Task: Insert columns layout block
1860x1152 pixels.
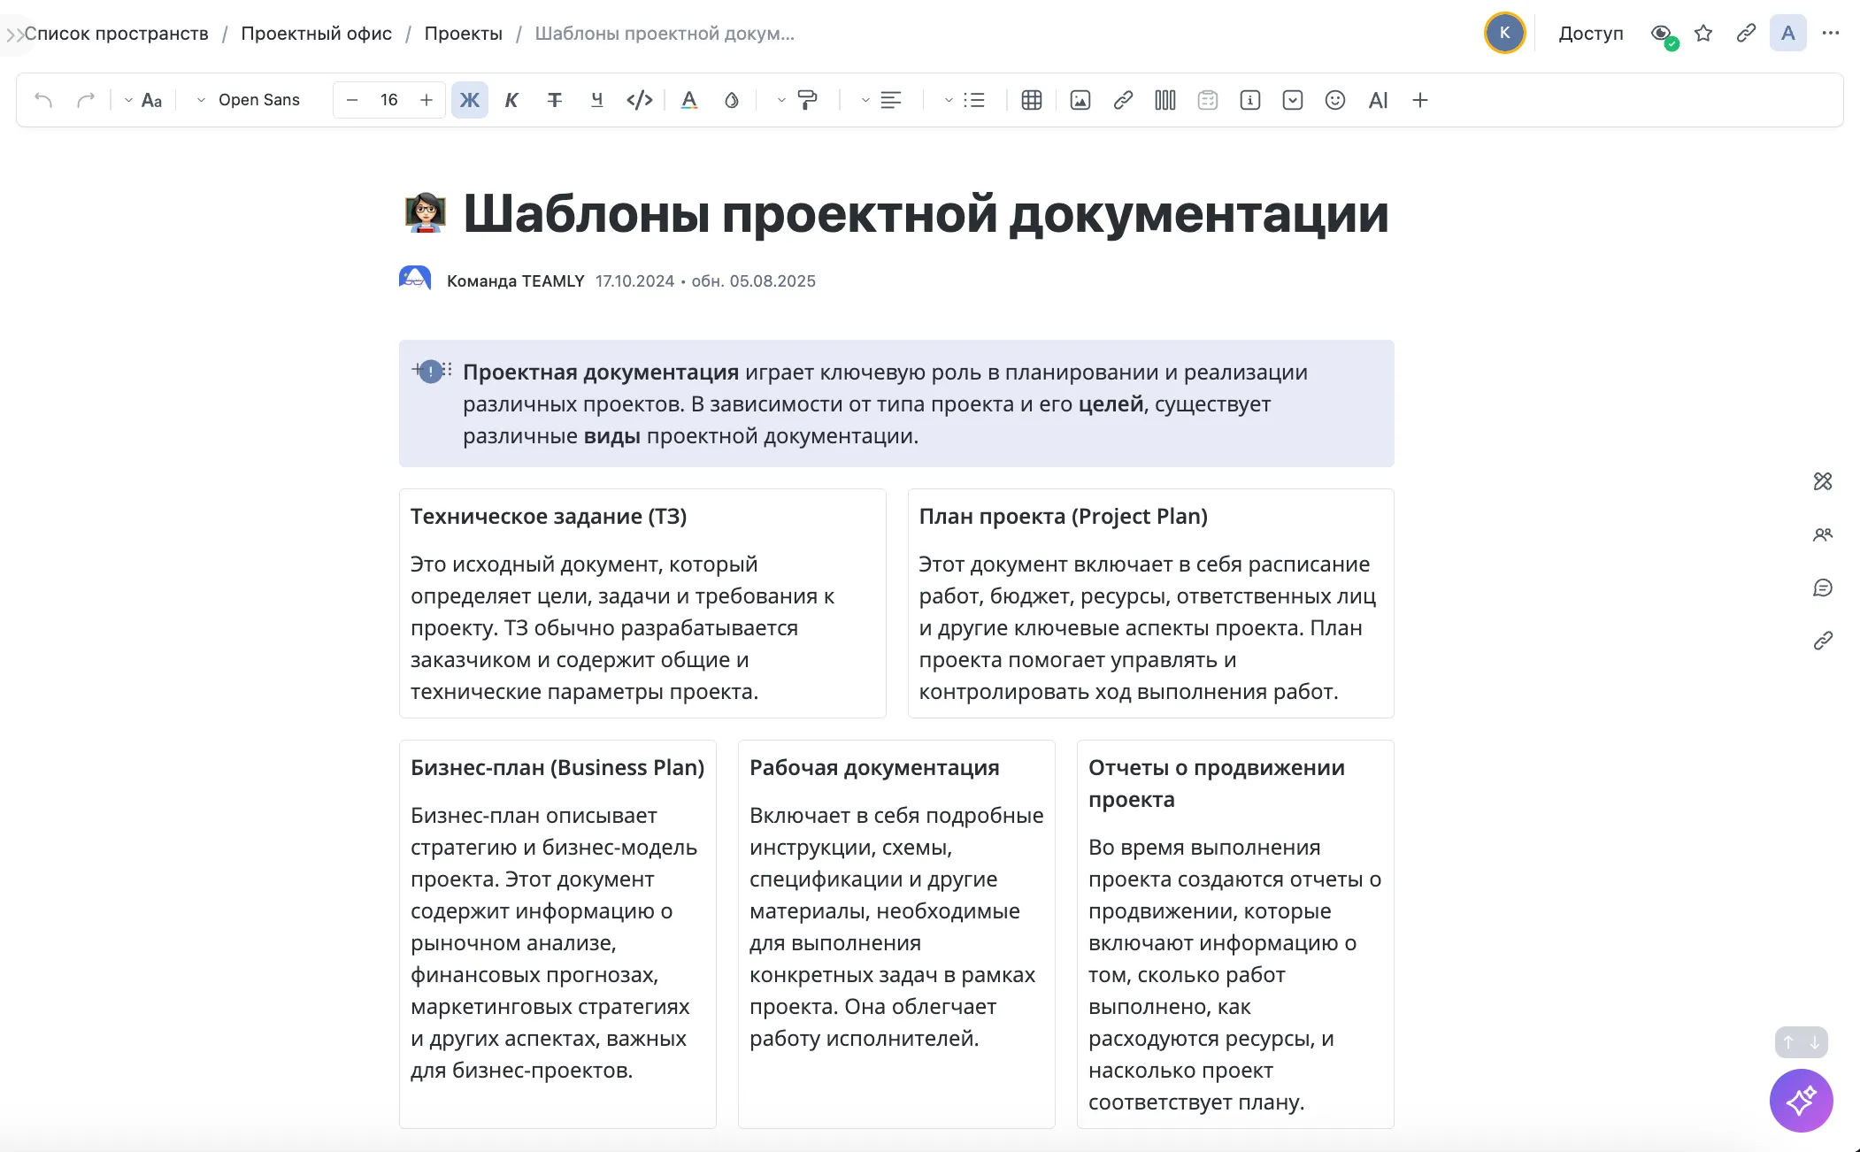Action: (x=1165, y=100)
